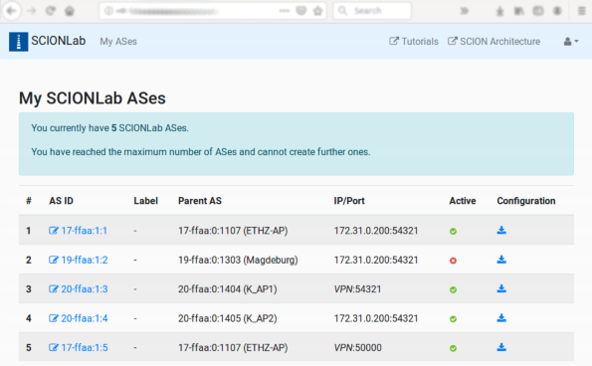The width and height of the screenshot is (592, 366).
Task: Open the SCIONLab brand link
Action: [x=58, y=41]
